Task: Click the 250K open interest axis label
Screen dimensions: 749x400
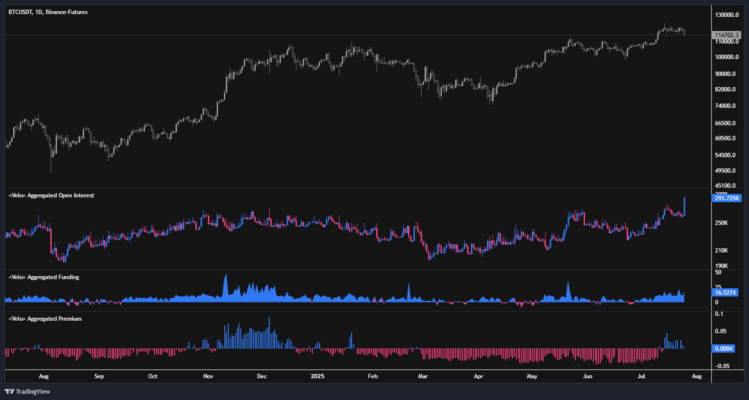Action: 722,223
